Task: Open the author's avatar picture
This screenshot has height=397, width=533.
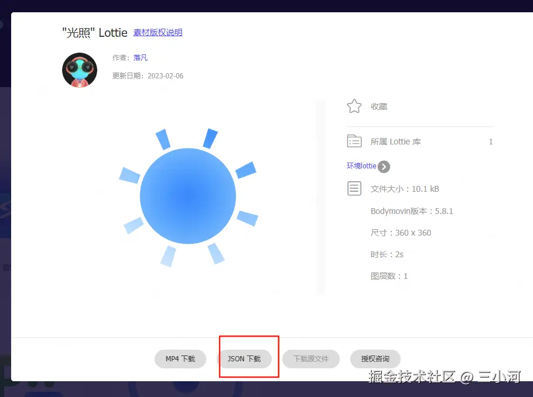Action: click(80, 70)
